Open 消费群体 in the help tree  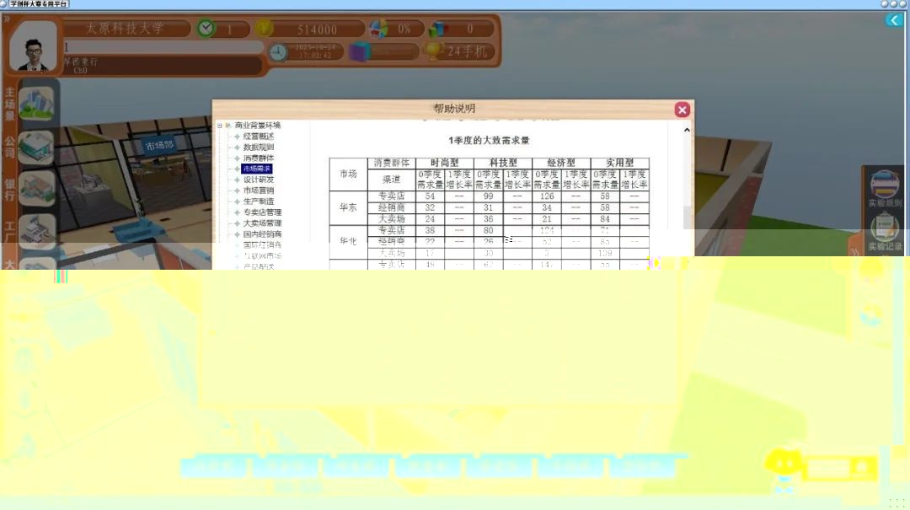pyautogui.click(x=259, y=158)
